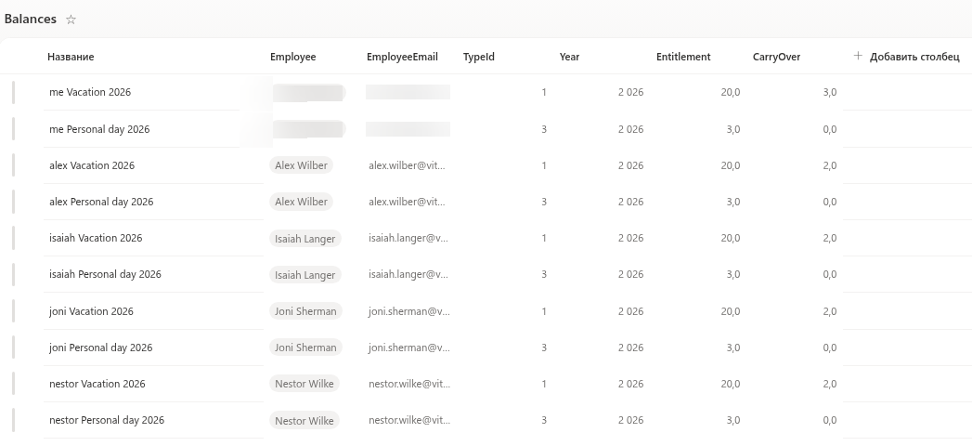Select Entitlement 20,0 in joni Vacation 2026 row
This screenshot has width=972, height=446.
point(731,310)
